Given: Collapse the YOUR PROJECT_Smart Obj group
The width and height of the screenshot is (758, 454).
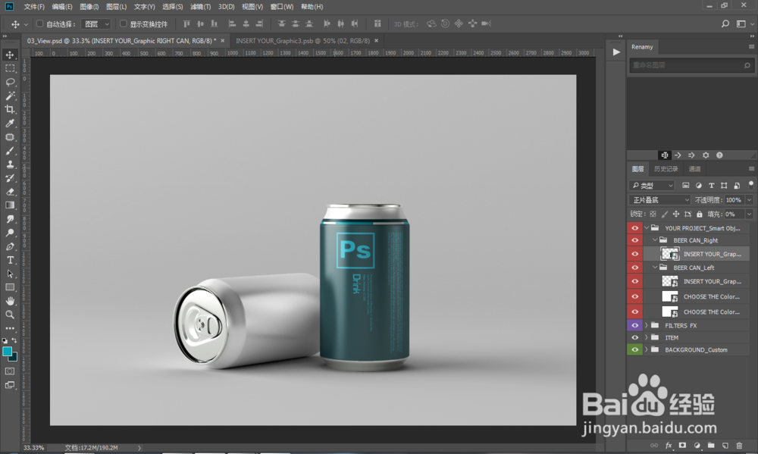Looking at the screenshot, I should [647, 227].
